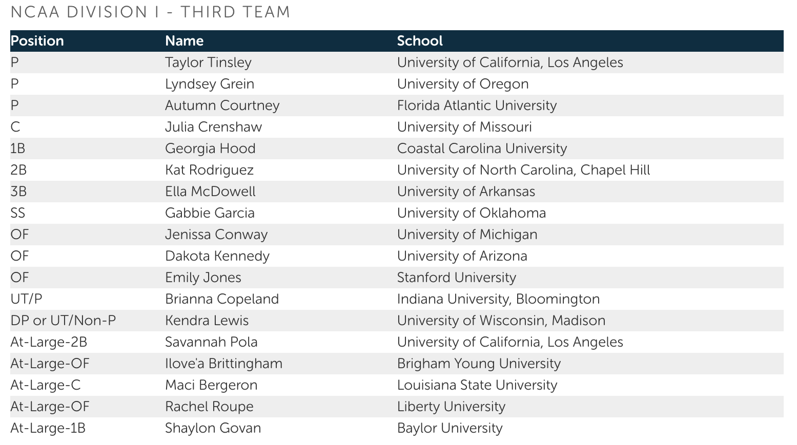The height and width of the screenshot is (445, 797).
Task: Click the Position column header
Action: click(x=37, y=41)
